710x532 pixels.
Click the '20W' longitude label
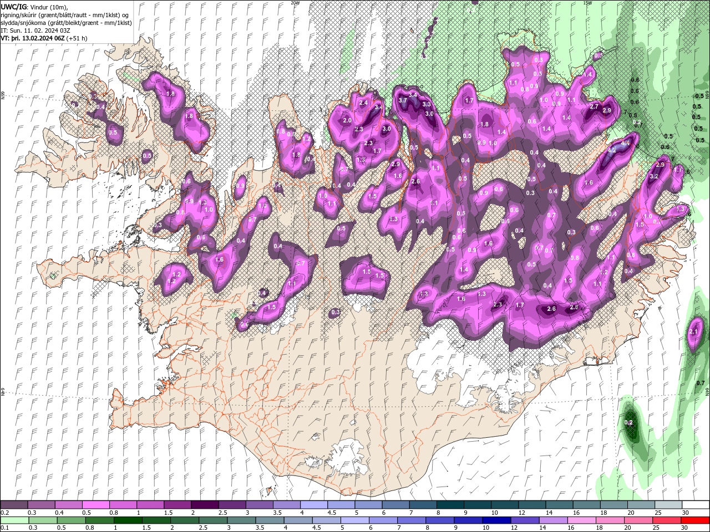[x=295, y=3]
